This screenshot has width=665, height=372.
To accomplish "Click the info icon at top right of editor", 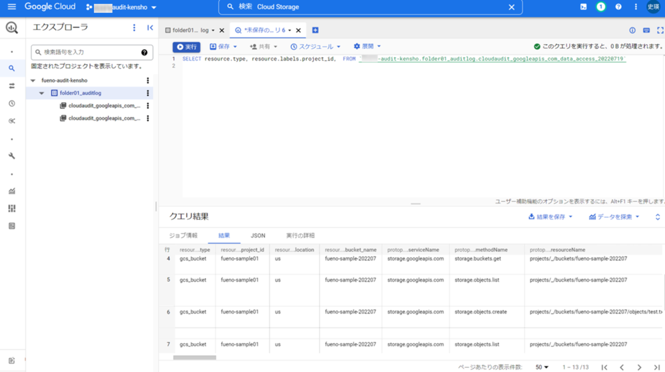I will point(632,30).
